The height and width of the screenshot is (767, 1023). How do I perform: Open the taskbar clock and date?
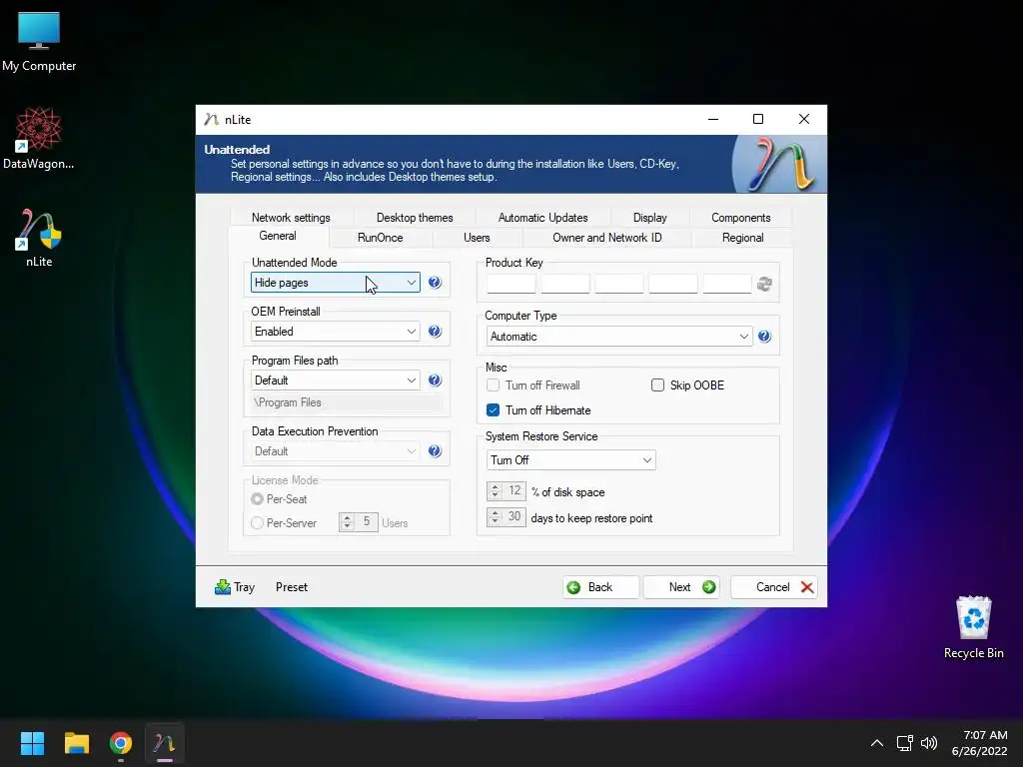(980, 743)
